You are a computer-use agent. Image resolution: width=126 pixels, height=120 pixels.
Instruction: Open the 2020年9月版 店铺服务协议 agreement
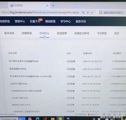[x=31, y=77]
